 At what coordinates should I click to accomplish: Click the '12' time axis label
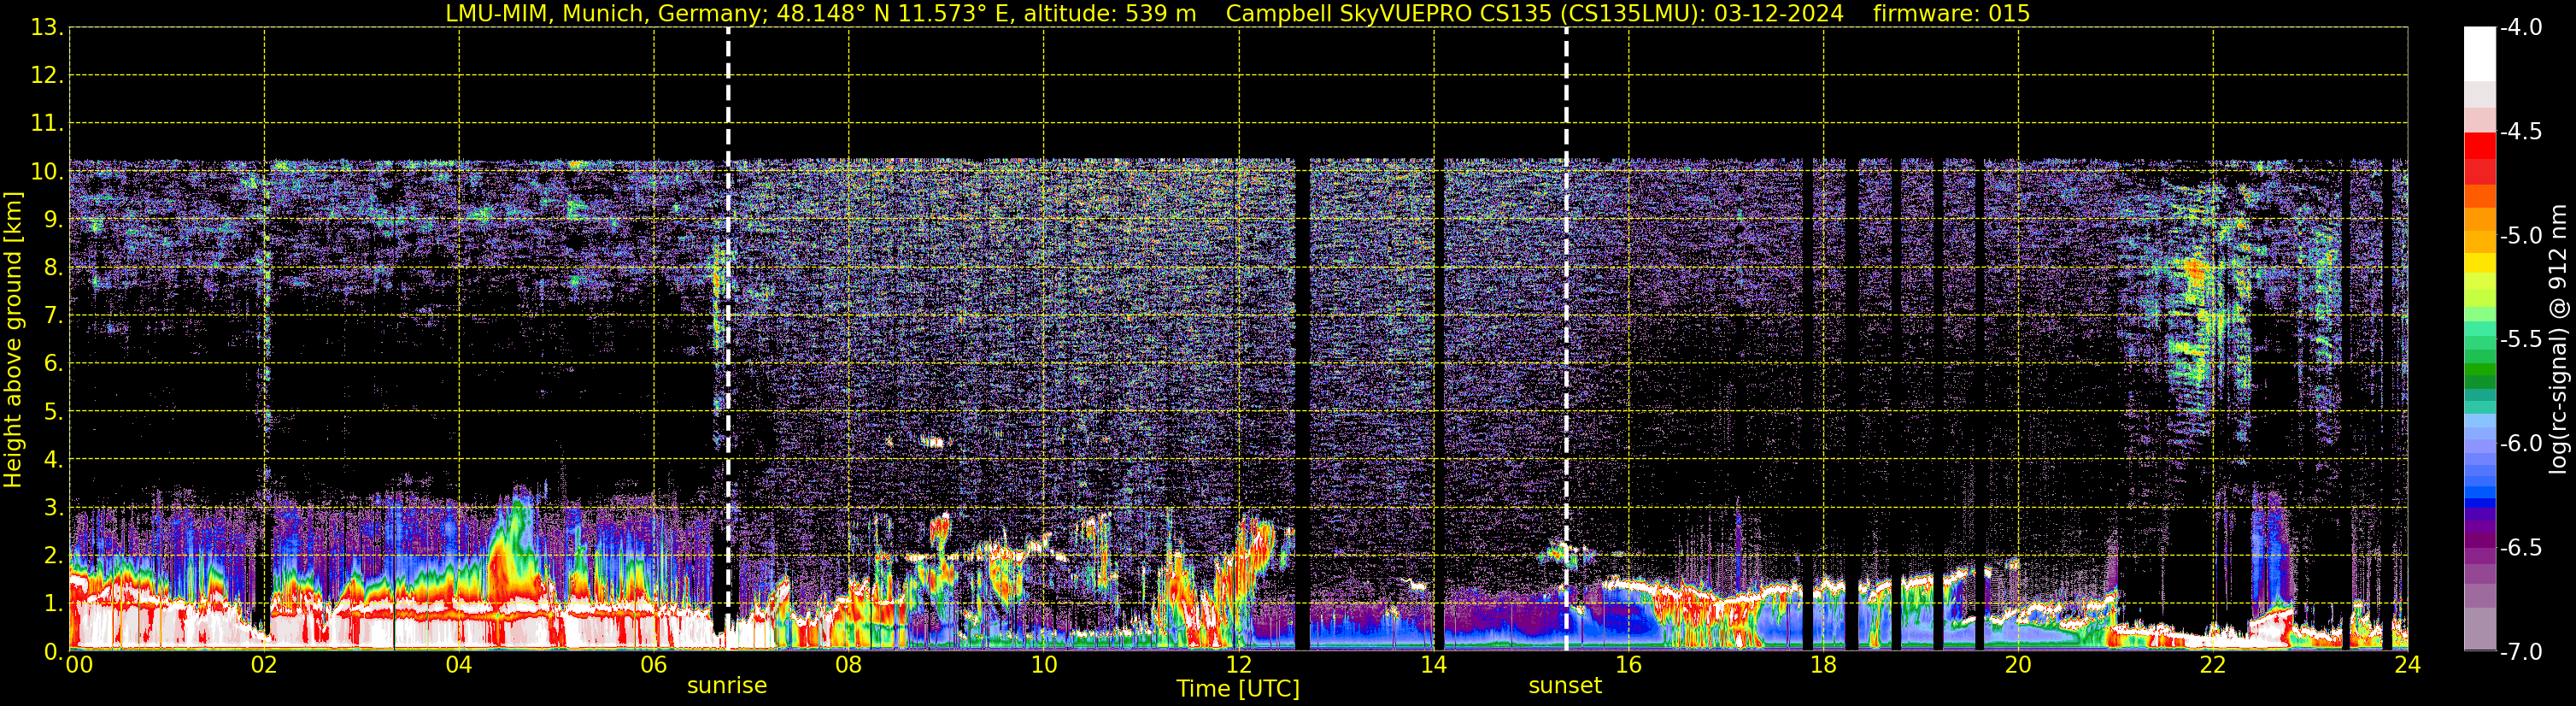(1239, 665)
